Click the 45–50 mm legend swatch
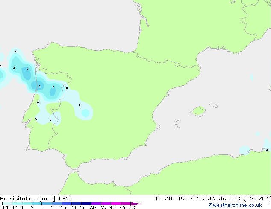271x209 pixels. 126,203
